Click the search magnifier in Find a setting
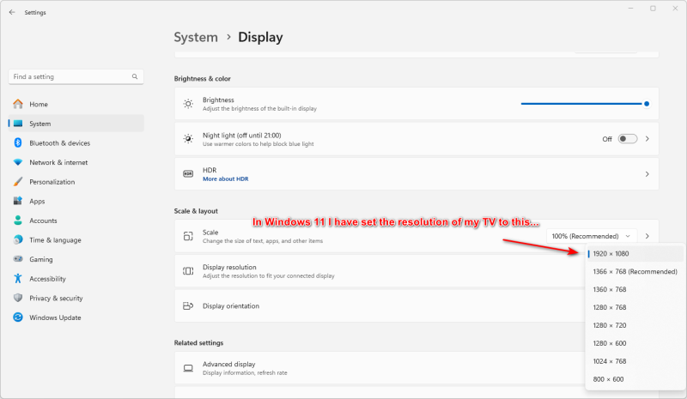Screen dimensions: 687x399 tap(135, 77)
